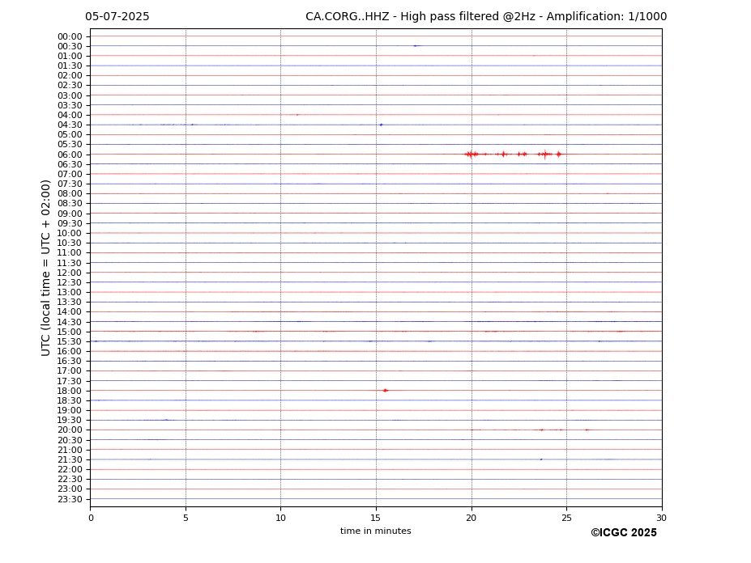Click the blue spike on 04:30 trace near minute 15
The image size is (751, 563).
click(x=382, y=125)
